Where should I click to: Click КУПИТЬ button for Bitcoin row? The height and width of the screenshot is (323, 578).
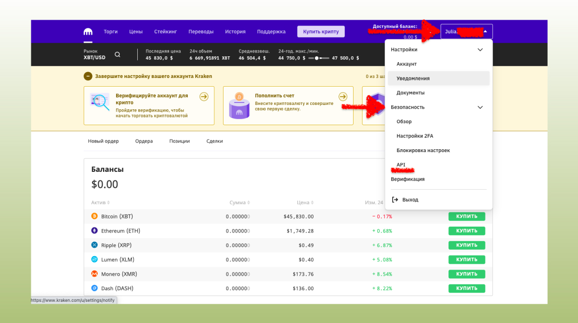pyautogui.click(x=466, y=217)
